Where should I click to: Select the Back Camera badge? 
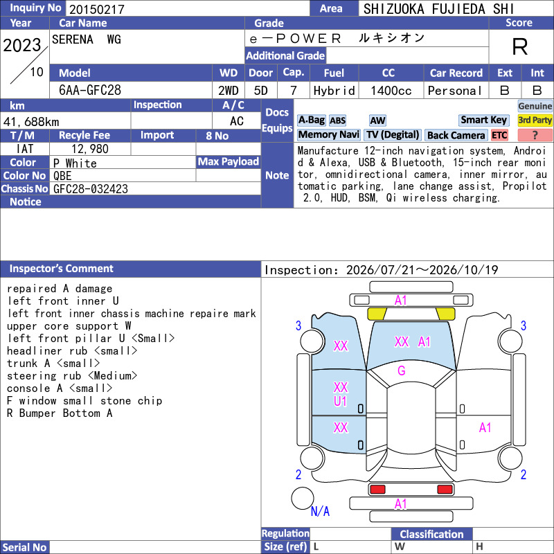pyautogui.click(x=456, y=135)
